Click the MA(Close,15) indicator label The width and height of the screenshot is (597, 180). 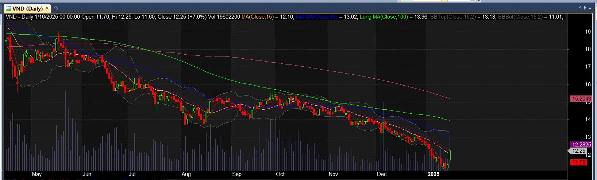(x=258, y=17)
